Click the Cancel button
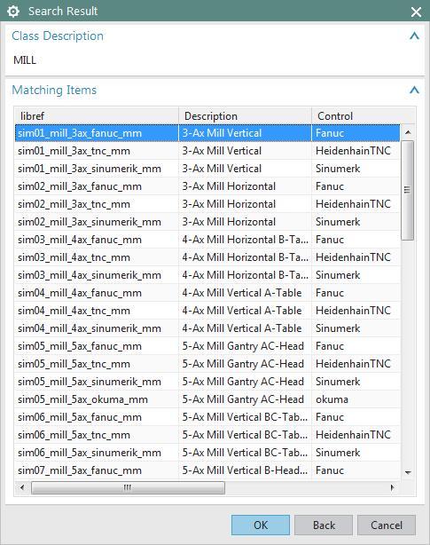This screenshot has width=430, height=545. pyautogui.click(x=387, y=525)
